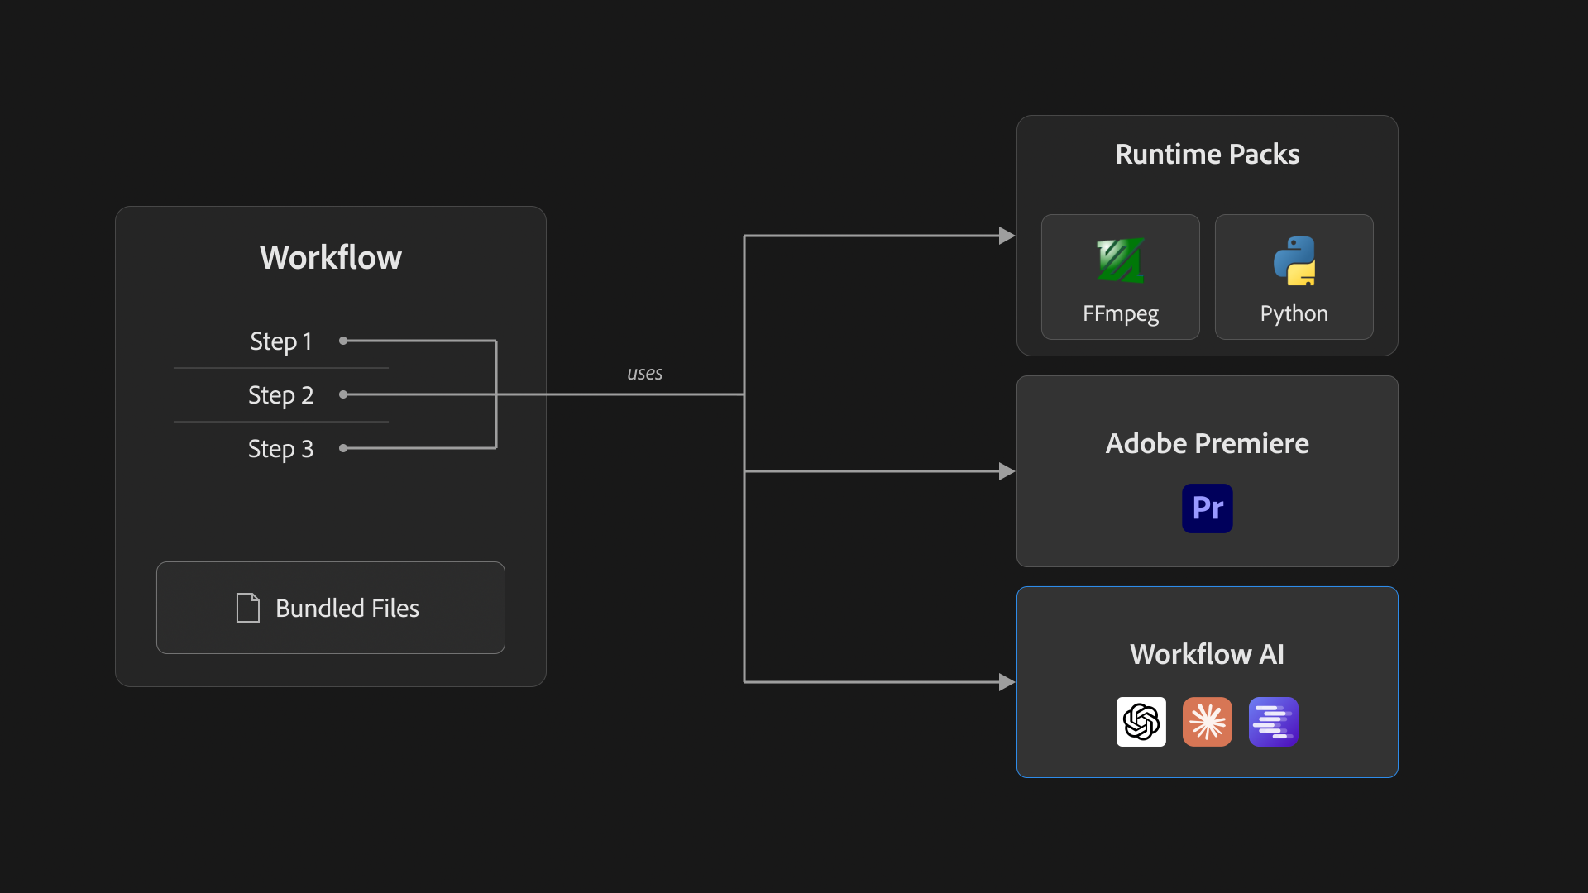The height and width of the screenshot is (893, 1588).
Task: Click the Adobe Premiere Pr icon
Action: (x=1208, y=509)
